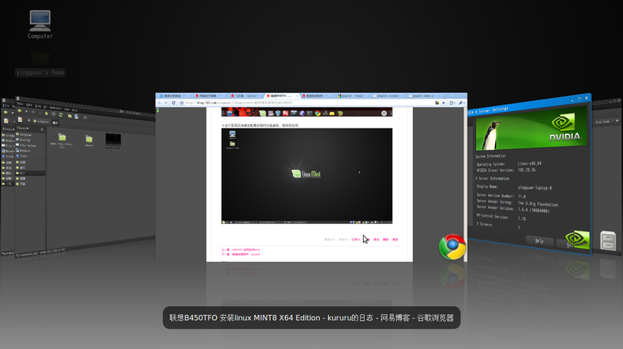
Task: Click Chrome's forward arrow button
Action: pos(165,103)
